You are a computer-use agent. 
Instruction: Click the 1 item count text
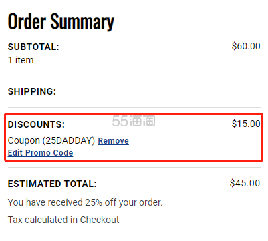[21, 60]
